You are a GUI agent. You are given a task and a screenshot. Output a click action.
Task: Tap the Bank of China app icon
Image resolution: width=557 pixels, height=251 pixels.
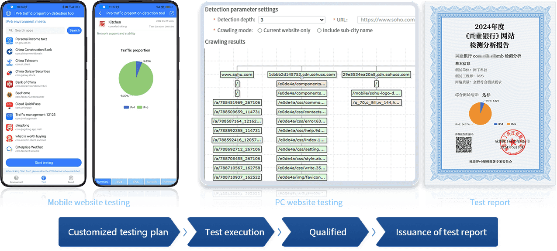click(x=10, y=84)
